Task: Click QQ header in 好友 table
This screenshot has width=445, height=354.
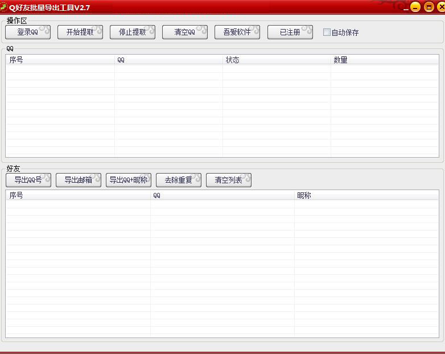Action: [222, 195]
